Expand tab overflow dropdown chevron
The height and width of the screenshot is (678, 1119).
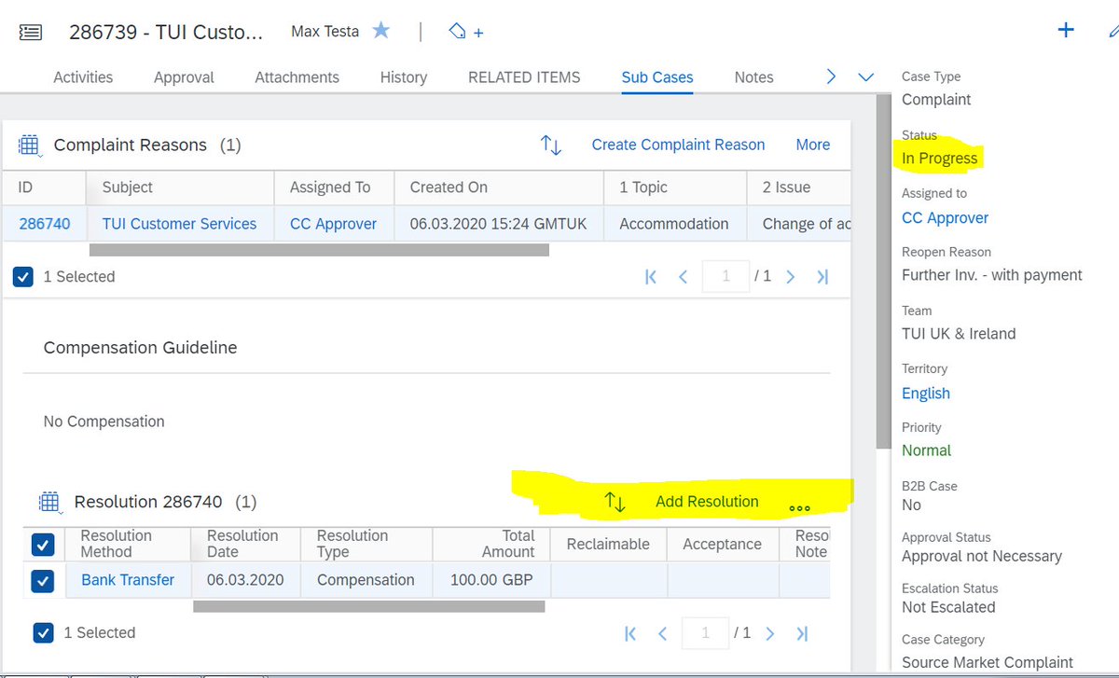[x=865, y=77]
